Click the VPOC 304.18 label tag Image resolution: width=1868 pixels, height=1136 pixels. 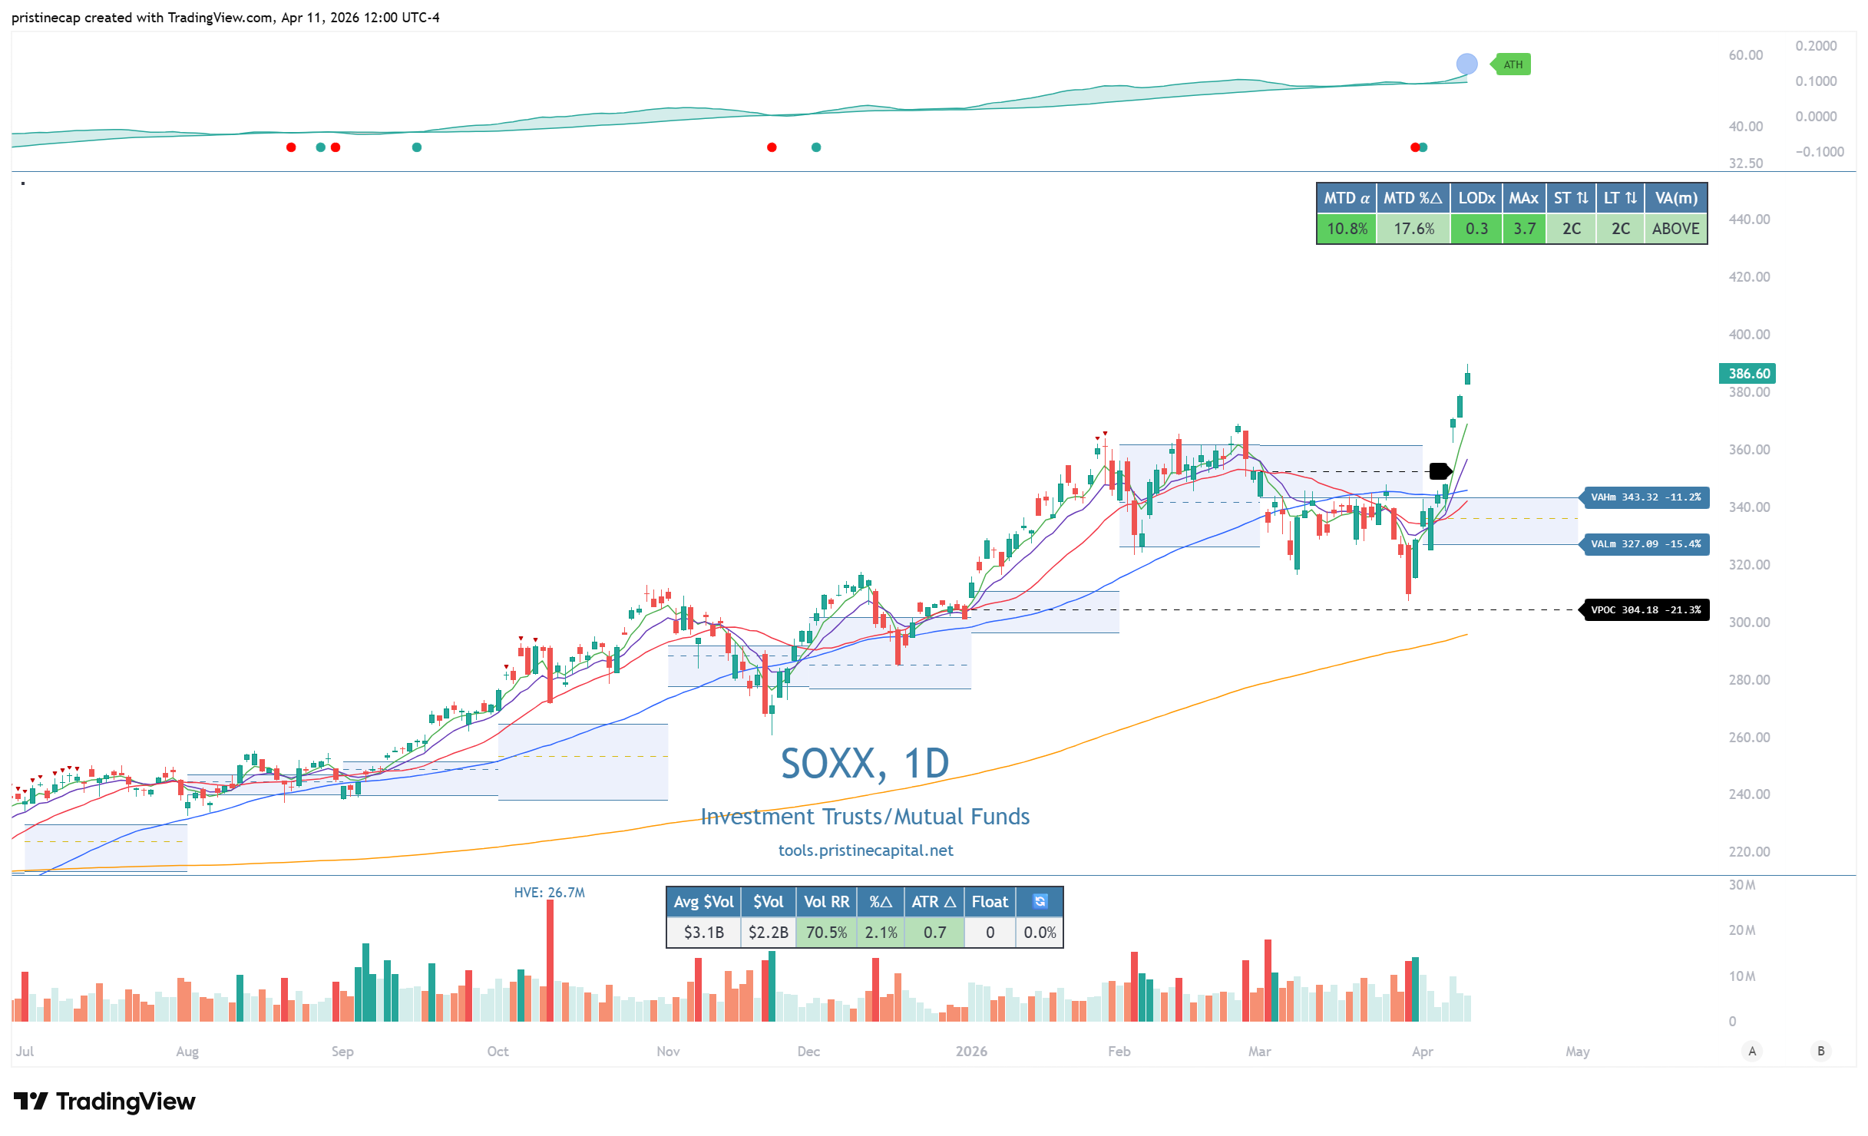[x=1645, y=610]
